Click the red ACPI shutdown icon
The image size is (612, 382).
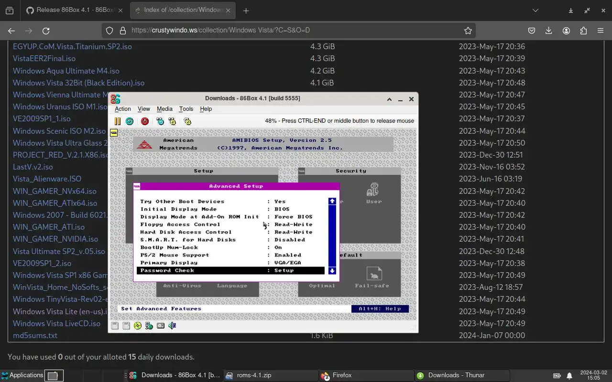[144, 121]
